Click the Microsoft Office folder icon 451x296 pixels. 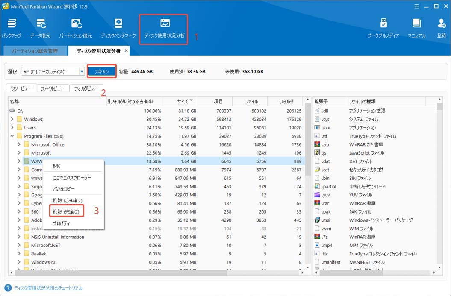pyautogui.click(x=27, y=144)
